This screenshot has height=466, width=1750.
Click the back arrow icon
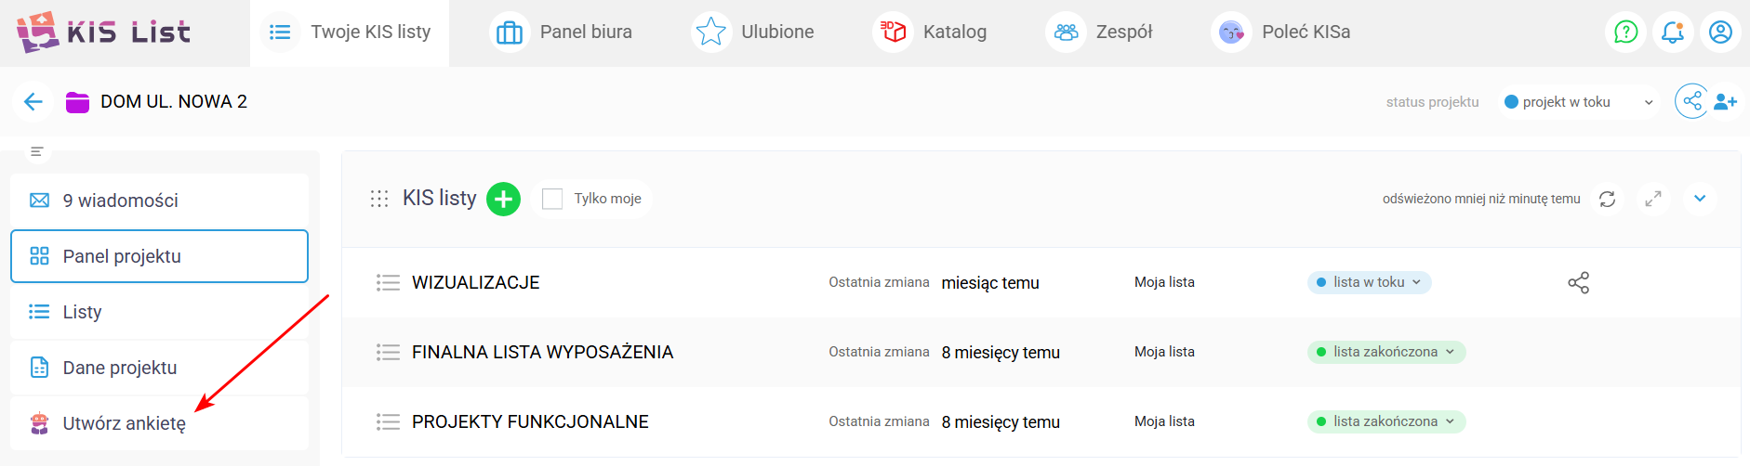[33, 102]
